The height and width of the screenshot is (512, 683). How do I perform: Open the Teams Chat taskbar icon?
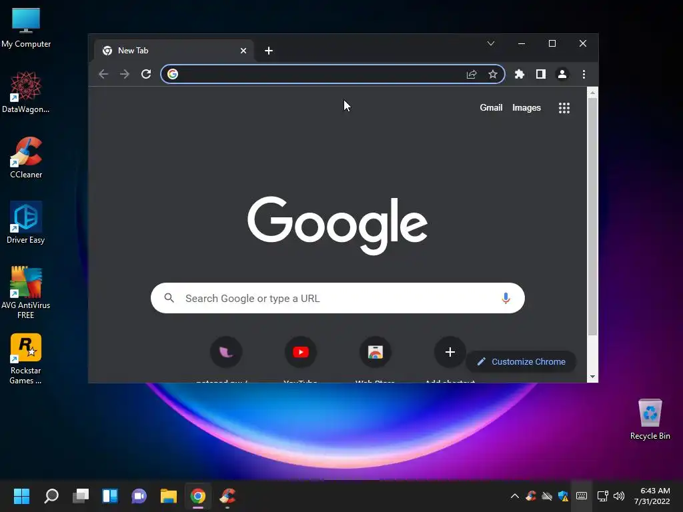click(139, 496)
